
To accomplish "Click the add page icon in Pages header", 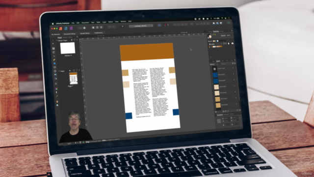I will 74,70.
